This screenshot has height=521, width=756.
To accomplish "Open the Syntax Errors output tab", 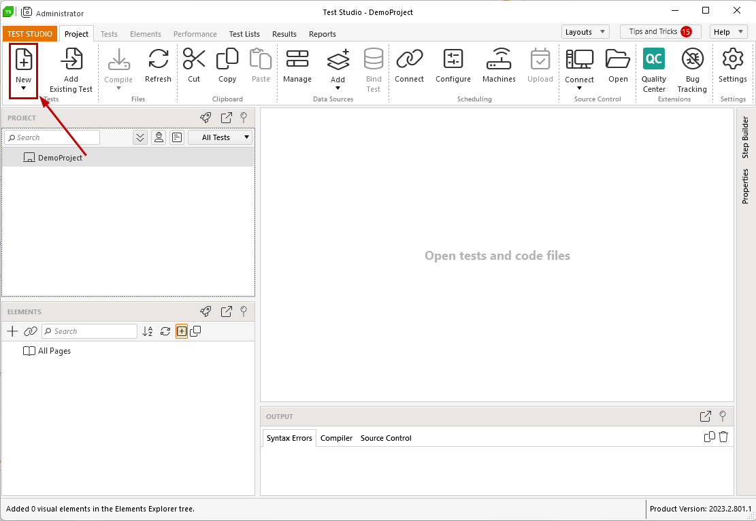I will tap(289, 438).
